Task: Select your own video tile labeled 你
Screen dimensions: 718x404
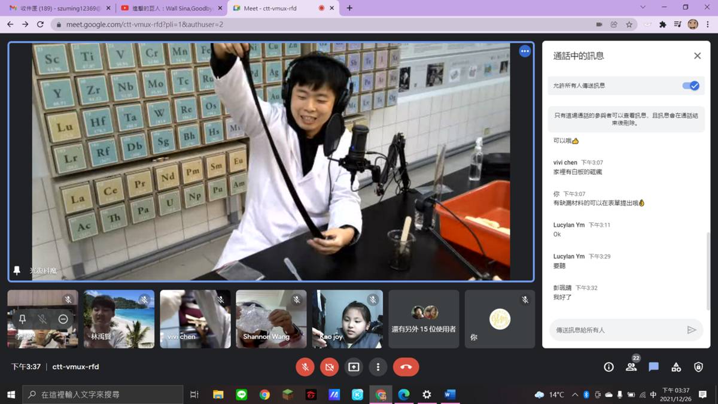Action: (x=500, y=319)
